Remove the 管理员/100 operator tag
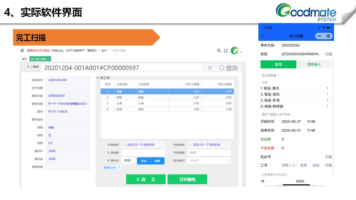The height and width of the screenshot is (200, 356). 119,168
